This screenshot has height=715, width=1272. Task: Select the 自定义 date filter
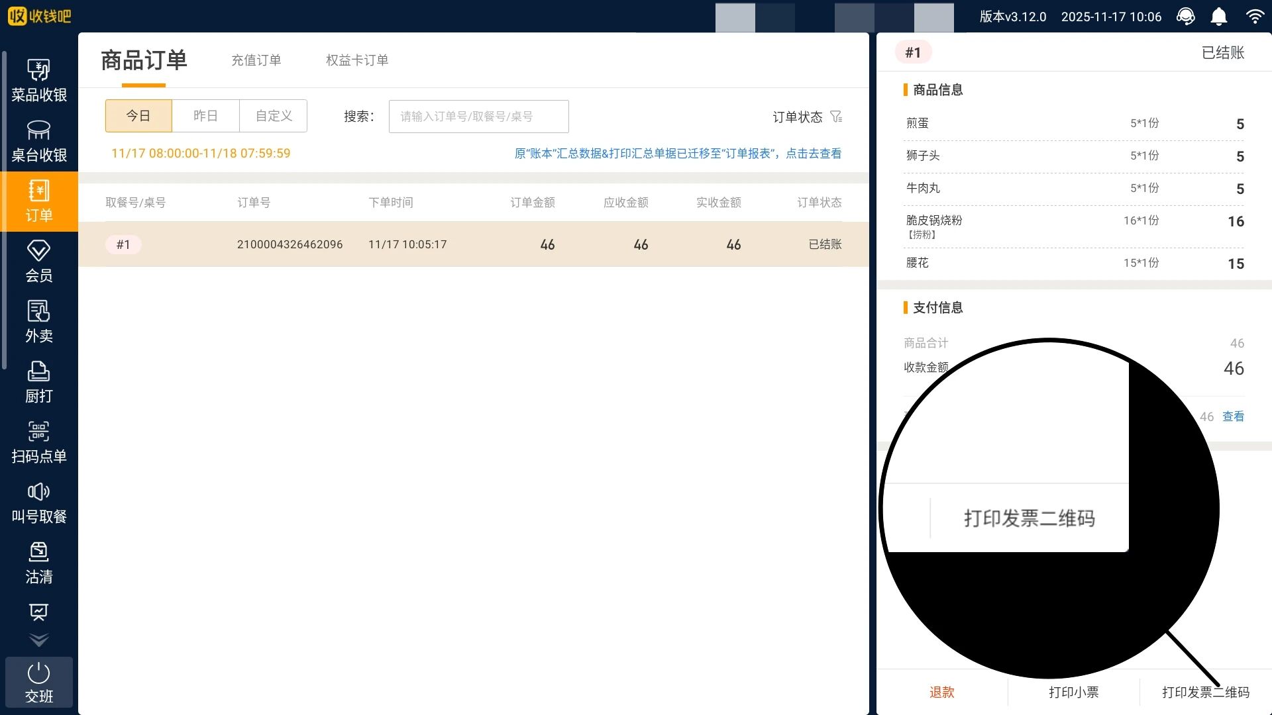(274, 116)
